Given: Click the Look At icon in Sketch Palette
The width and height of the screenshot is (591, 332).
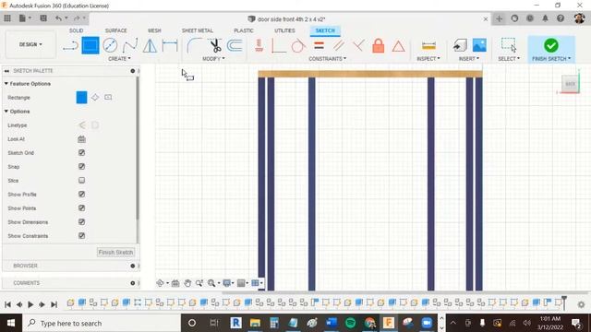Looking at the screenshot, I should pyautogui.click(x=81, y=139).
